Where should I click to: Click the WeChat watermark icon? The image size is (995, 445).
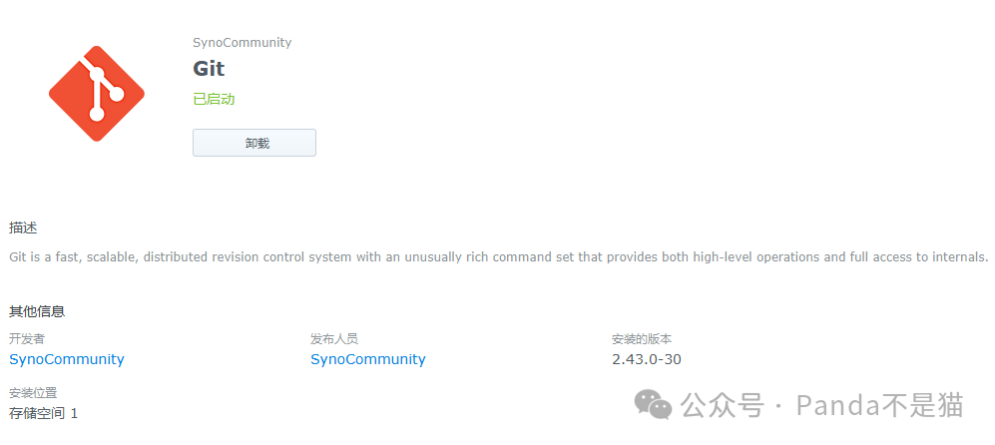click(655, 405)
